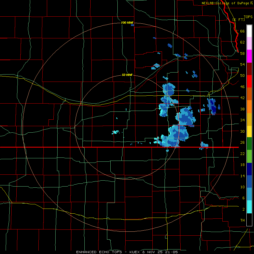
Task: Click the black TH legend swatch
Action: (249, 220)
